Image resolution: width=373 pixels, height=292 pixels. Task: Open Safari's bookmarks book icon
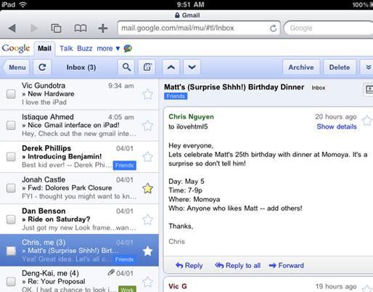81,28
